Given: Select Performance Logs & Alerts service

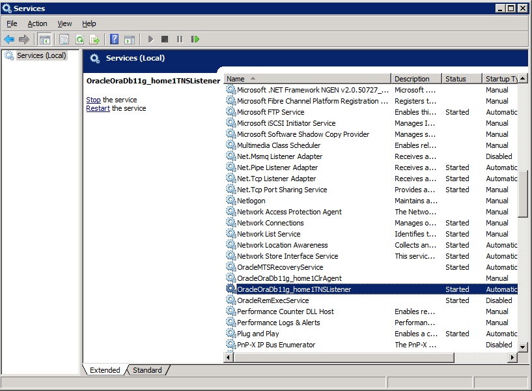Looking at the screenshot, I should tap(372, 323).
